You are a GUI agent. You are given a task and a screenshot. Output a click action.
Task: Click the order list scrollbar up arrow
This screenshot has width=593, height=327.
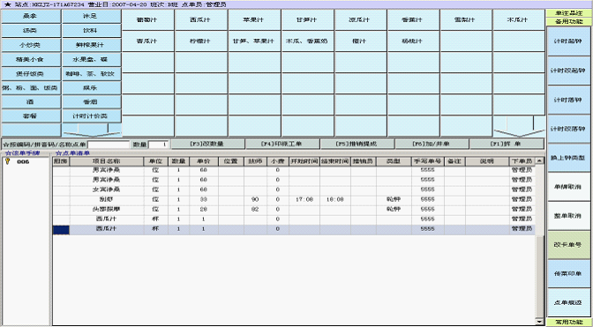click(x=540, y=161)
